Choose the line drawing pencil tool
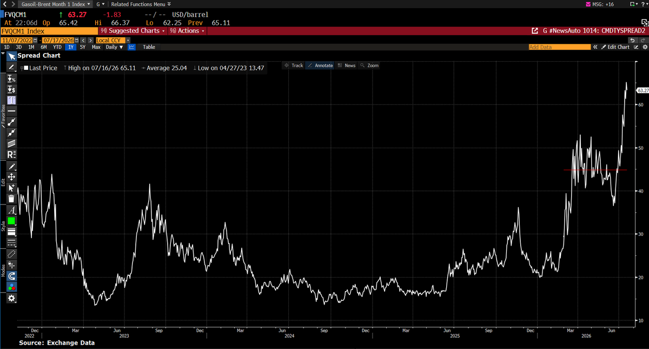 pyautogui.click(x=11, y=67)
